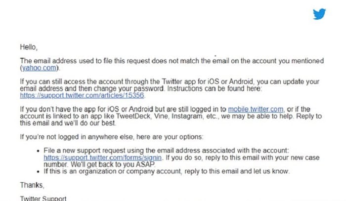Click the second bullet point marker
The width and height of the screenshot is (346, 201).
pyautogui.click(x=38, y=172)
